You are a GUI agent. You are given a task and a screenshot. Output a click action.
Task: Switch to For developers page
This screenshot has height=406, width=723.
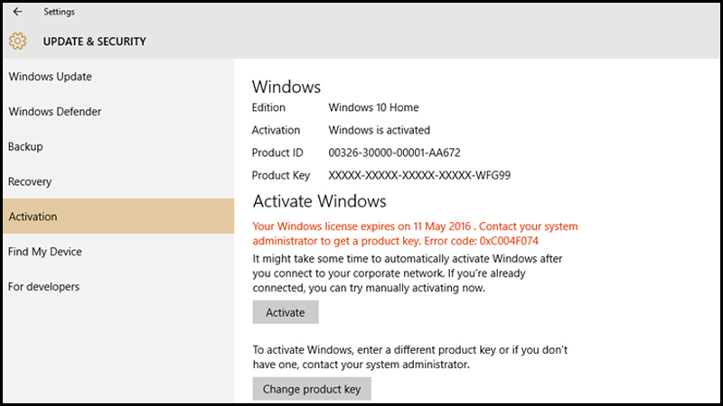point(118,286)
